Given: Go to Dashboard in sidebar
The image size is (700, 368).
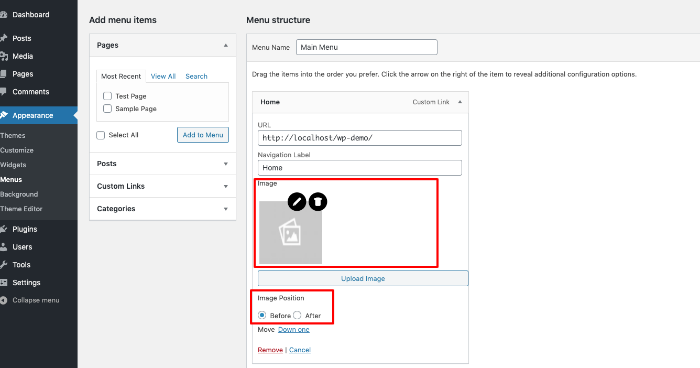Looking at the screenshot, I should 31,15.
